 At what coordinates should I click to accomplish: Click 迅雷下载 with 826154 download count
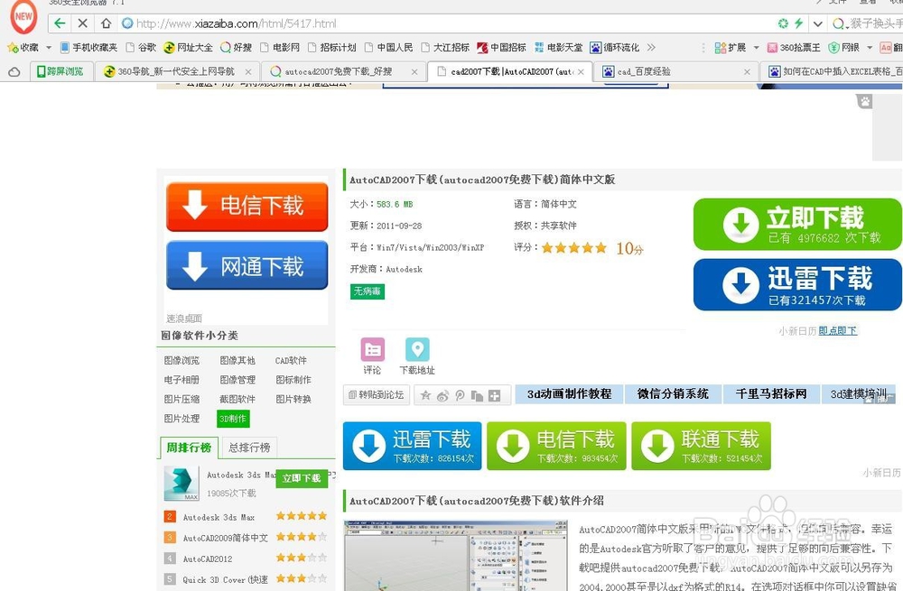pos(413,446)
